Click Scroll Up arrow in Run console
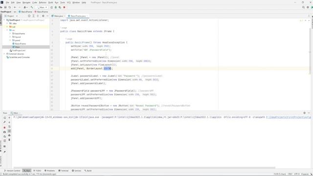Viewport: 313px width, 176px height. (9, 118)
